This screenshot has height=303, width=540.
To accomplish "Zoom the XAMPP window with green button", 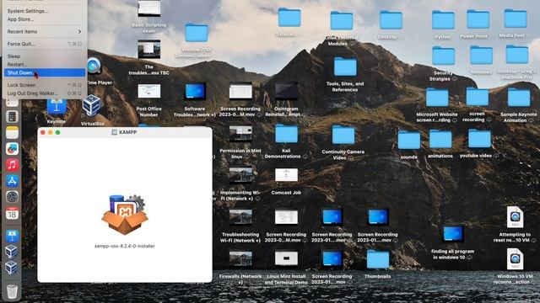I will point(58,132).
